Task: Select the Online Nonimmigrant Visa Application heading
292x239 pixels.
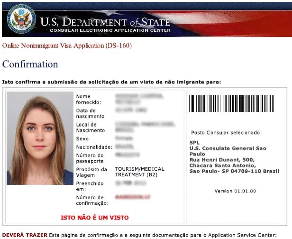Action: point(67,46)
